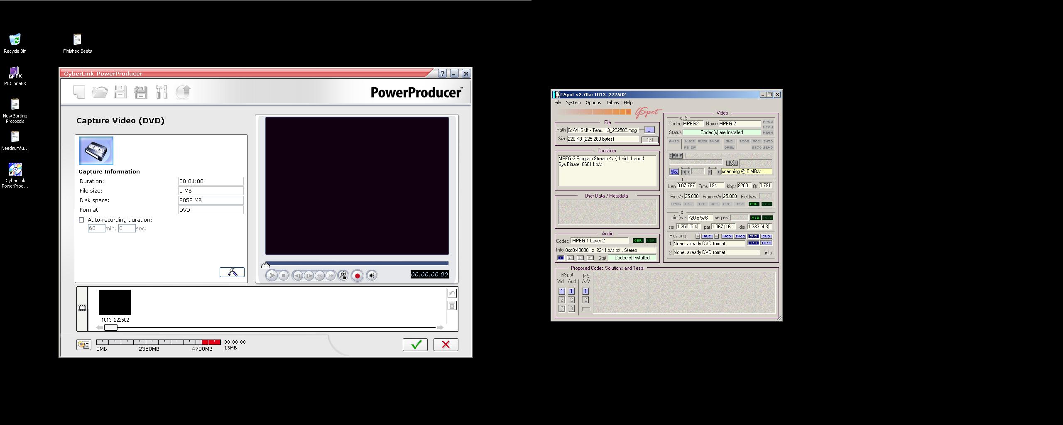Select the Finished Beats desktop file
Image resolution: width=1063 pixels, height=425 pixels.
coord(77,43)
